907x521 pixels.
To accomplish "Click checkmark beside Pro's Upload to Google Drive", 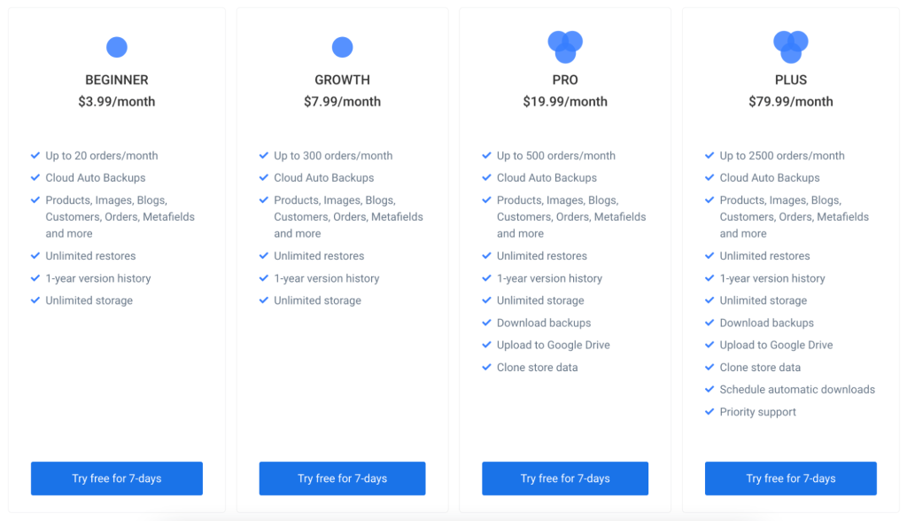I will 486,345.
